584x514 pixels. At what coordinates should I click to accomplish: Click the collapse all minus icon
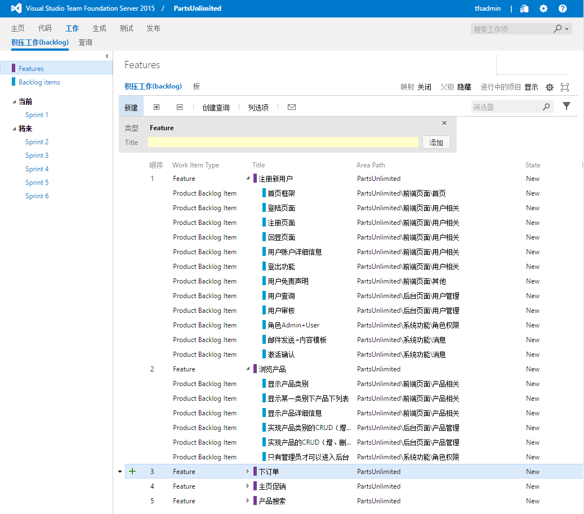pos(180,107)
